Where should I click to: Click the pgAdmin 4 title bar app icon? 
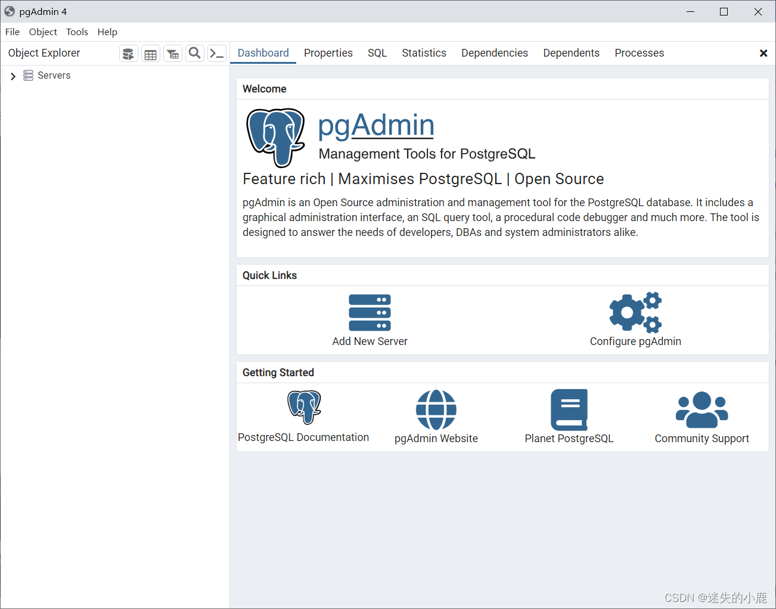point(10,11)
